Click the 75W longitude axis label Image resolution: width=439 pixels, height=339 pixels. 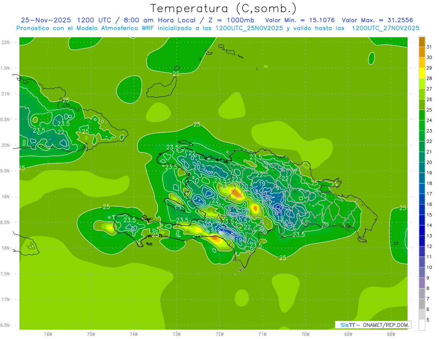(91, 334)
